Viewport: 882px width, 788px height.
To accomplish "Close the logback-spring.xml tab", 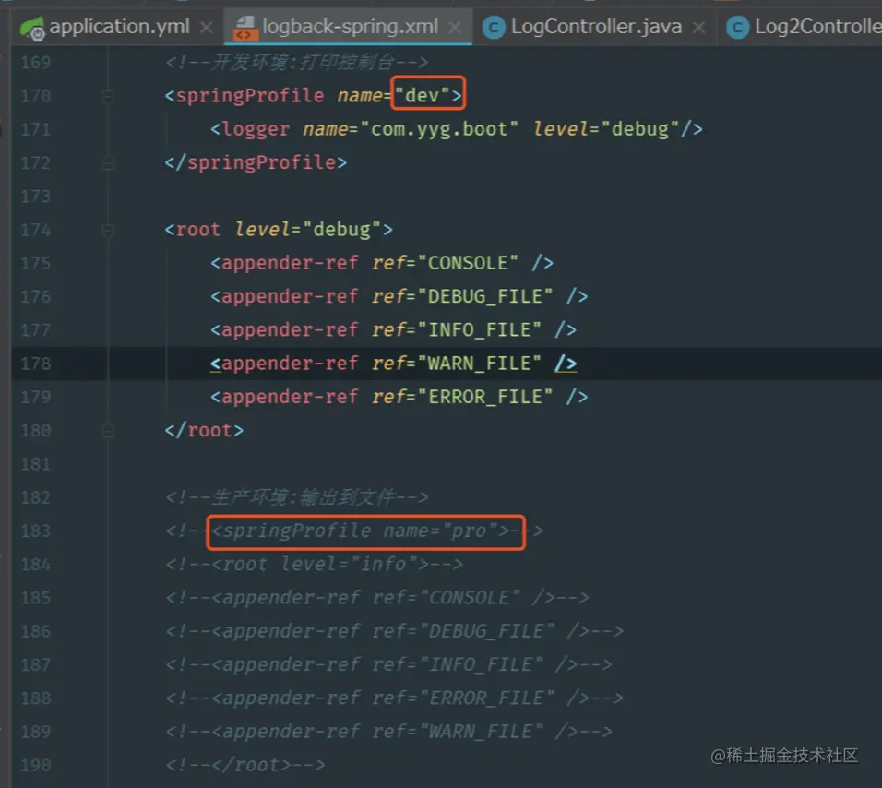I will click(x=455, y=27).
